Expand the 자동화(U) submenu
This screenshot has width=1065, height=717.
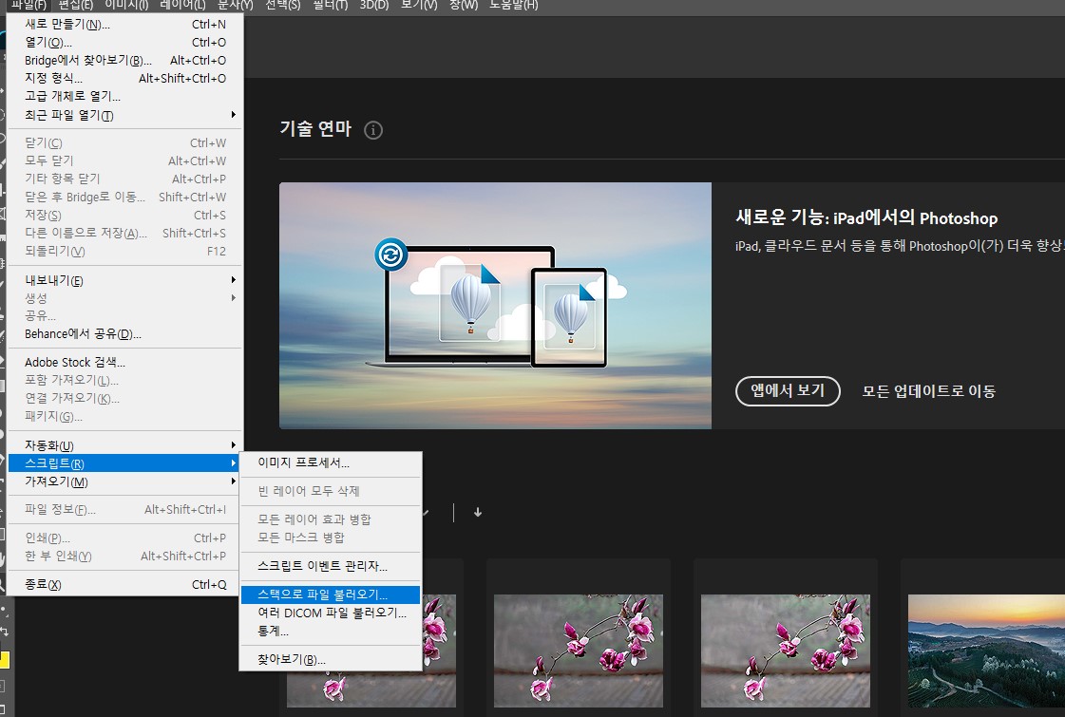pos(125,445)
